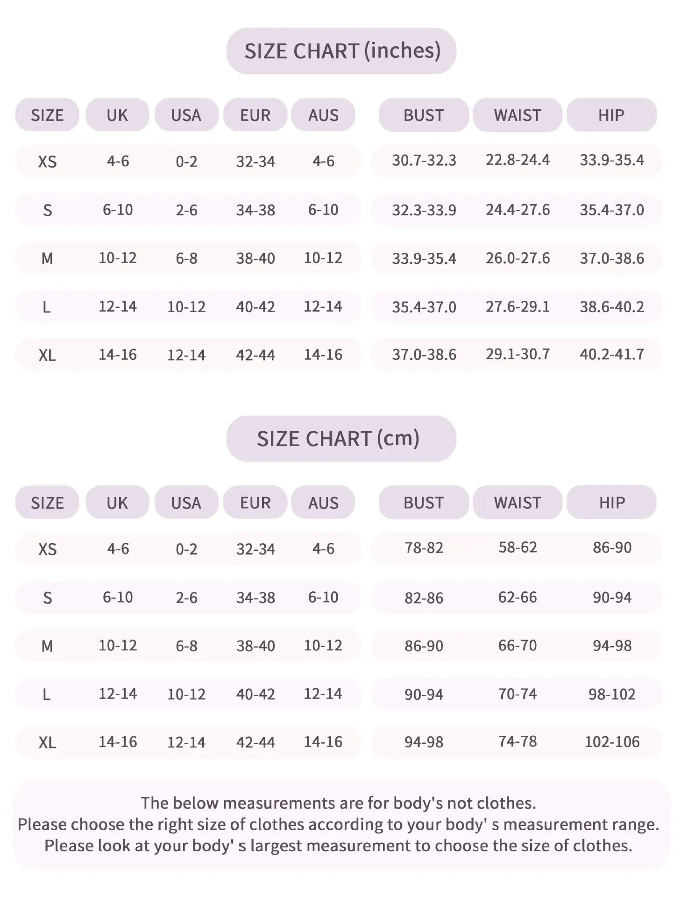Viewport: 681px width, 897px height.
Task: Select XL size label in cm chart
Action: pyautogui.click(x=47, y=742)
